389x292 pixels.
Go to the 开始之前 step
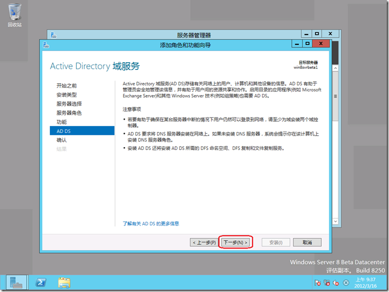click(x=67, y=86)
